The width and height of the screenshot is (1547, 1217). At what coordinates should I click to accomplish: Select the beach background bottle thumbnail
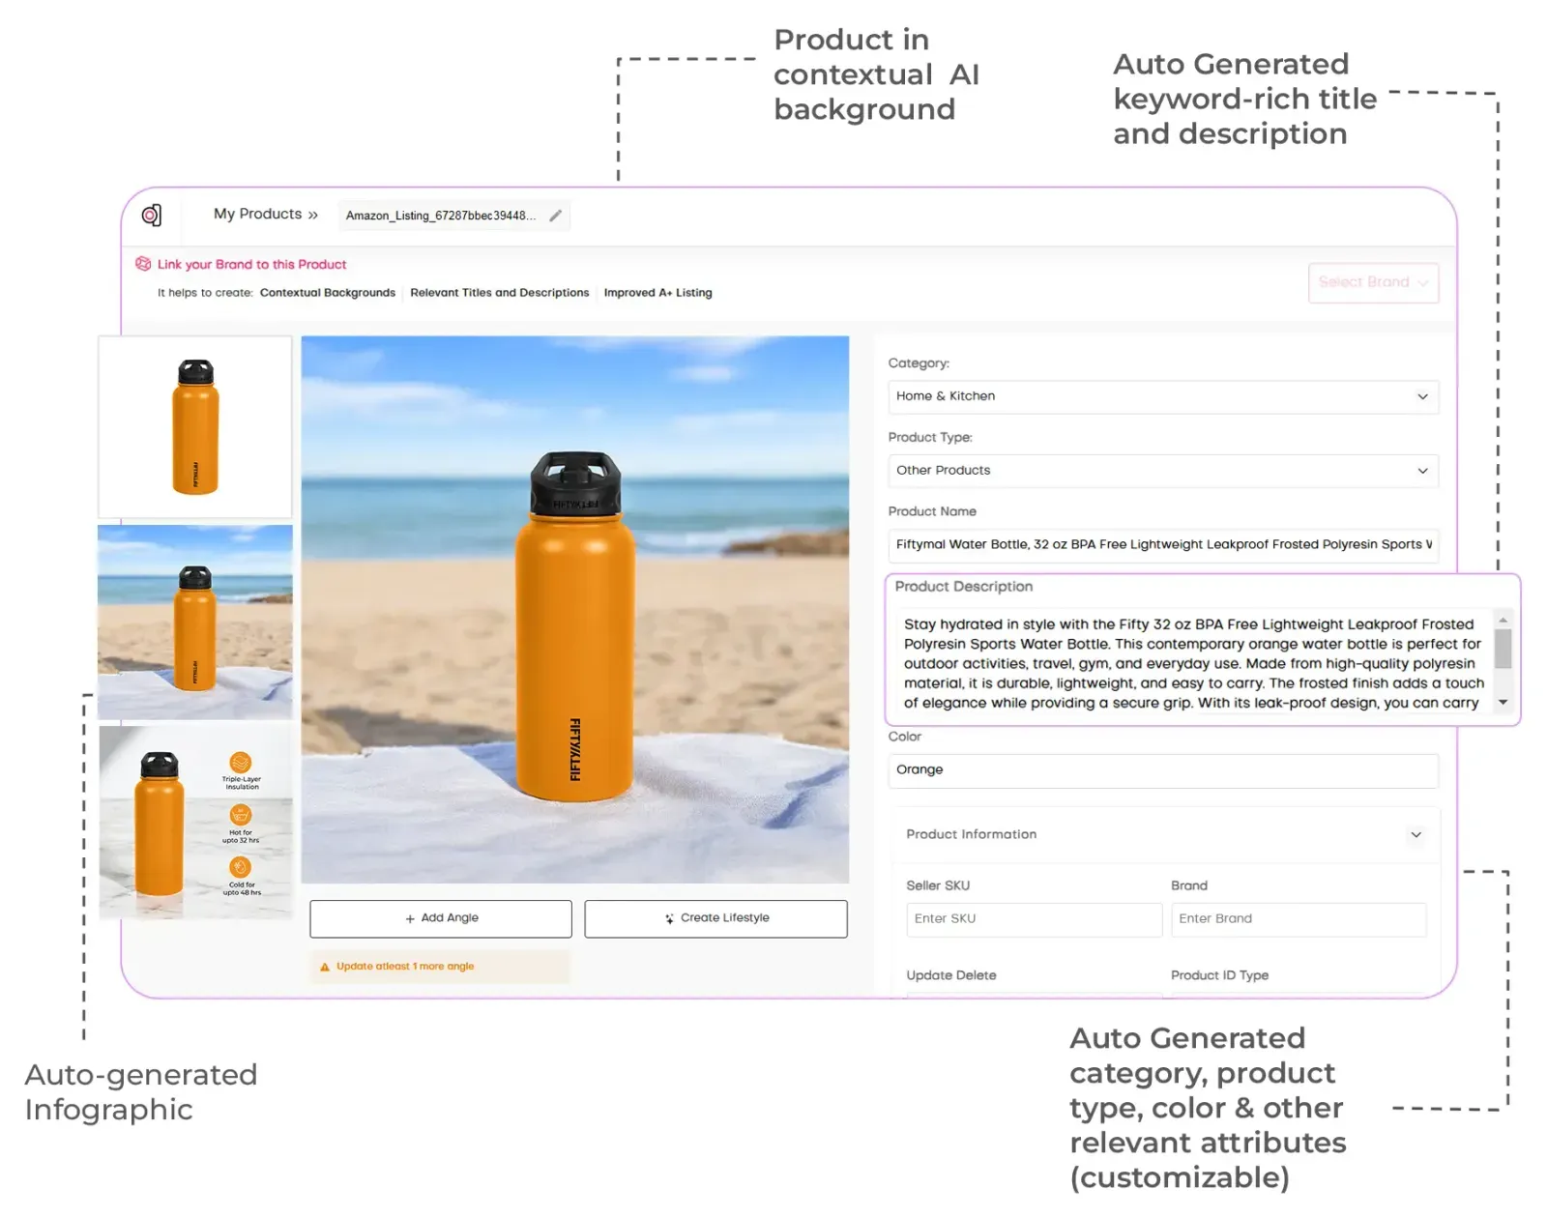pos(195,622)
